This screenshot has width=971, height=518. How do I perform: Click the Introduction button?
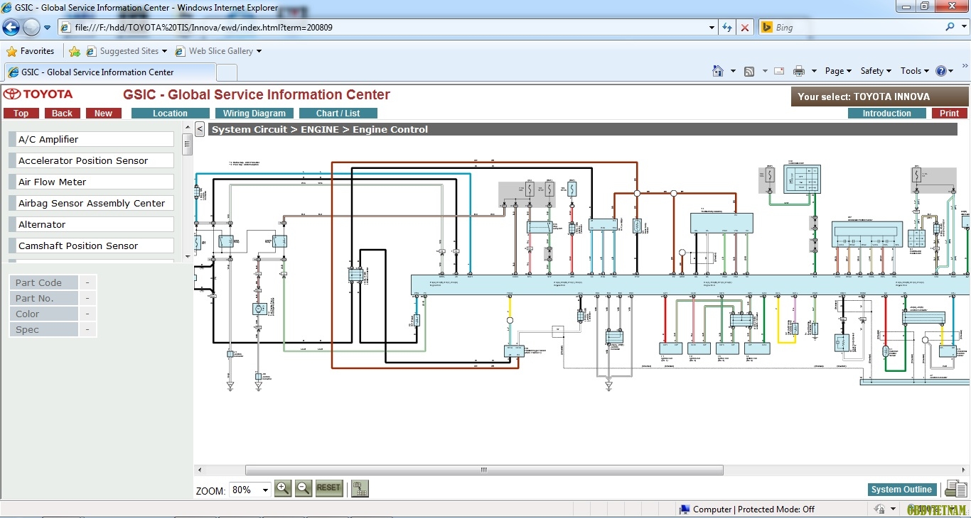tap(887, 114)
